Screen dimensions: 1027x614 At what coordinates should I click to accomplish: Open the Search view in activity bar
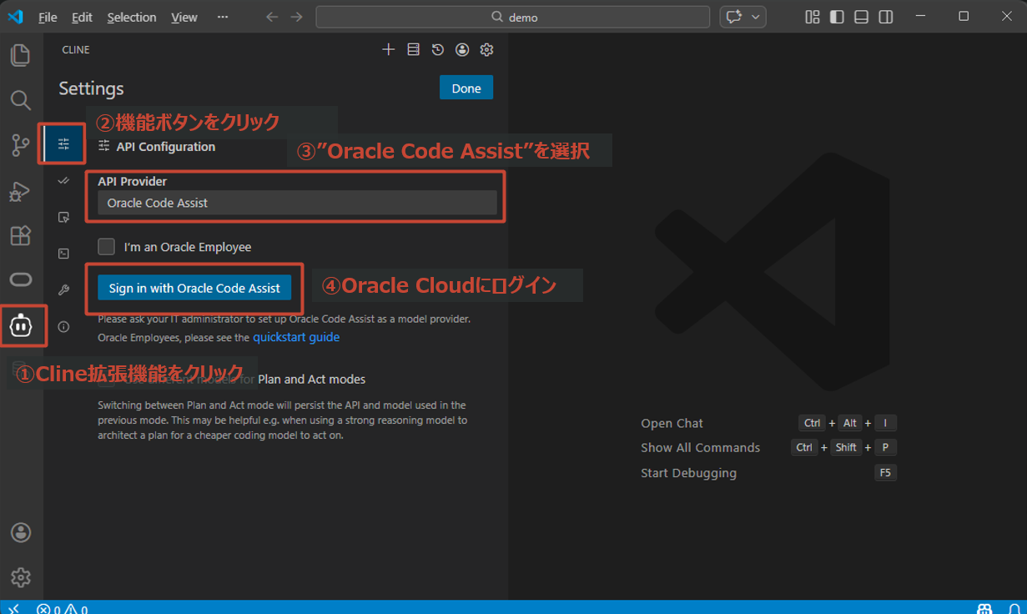tap(20, 100)
